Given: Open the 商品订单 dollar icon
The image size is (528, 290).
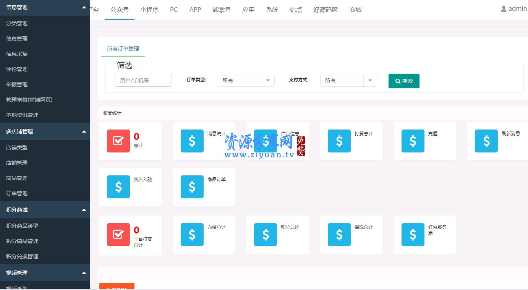Looking at the screenshot, I should (192, 187).
